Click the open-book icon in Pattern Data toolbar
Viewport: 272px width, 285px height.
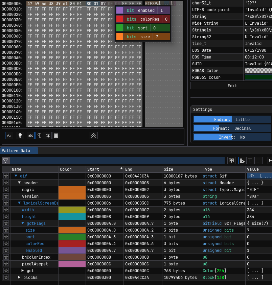pos(231,161)
